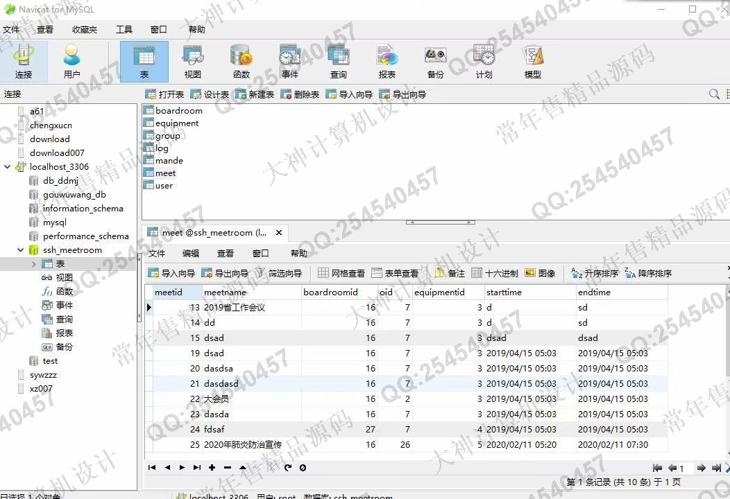The width and height of the screenshot is (730, 499).
Task: Go to last record navigation button
Action: tap(197, 467)
